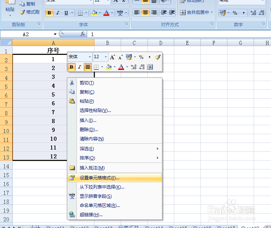Click mini toolbar red font color A
Screen dimensions: 271x228
click(121, 67)
